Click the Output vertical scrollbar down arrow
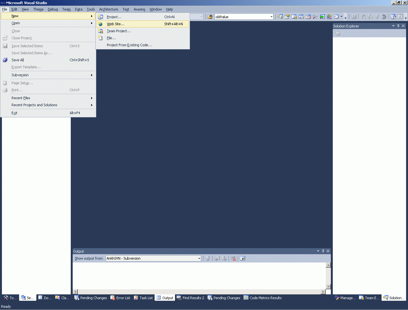The image size is (408, 310). click(328, 287)
